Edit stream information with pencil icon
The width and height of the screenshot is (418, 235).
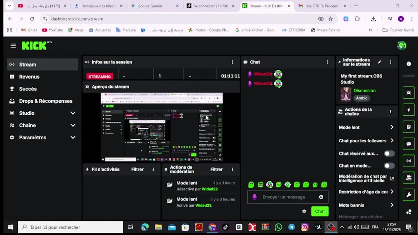(x=379, y=62)
